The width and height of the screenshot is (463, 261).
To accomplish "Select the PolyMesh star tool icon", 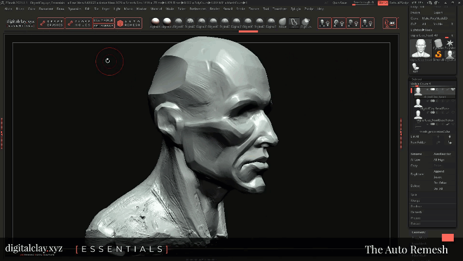I will tap(450, 44).
